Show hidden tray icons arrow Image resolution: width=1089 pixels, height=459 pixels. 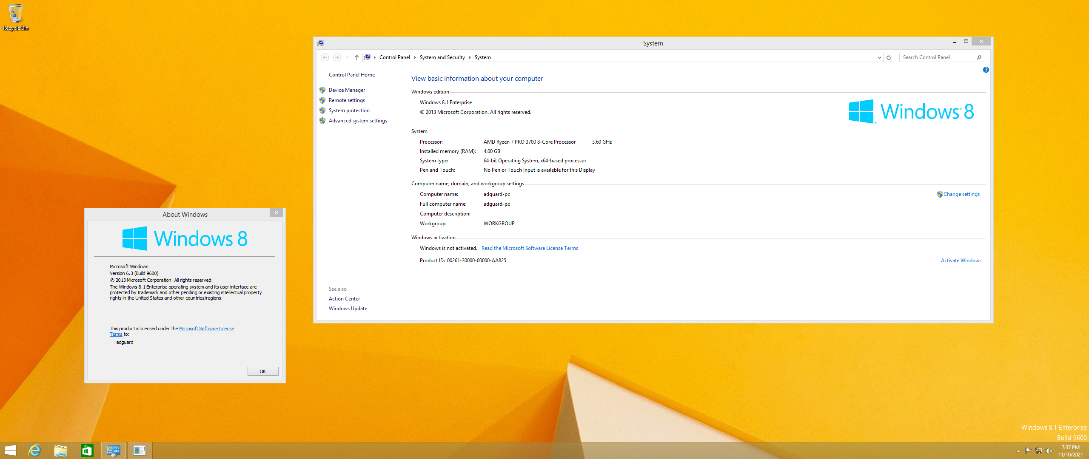tap(1018, 451)
